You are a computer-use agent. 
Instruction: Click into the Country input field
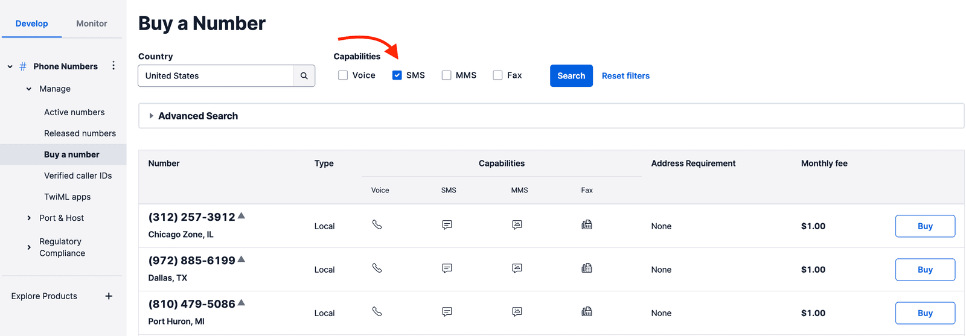click(x=216, y=76)
